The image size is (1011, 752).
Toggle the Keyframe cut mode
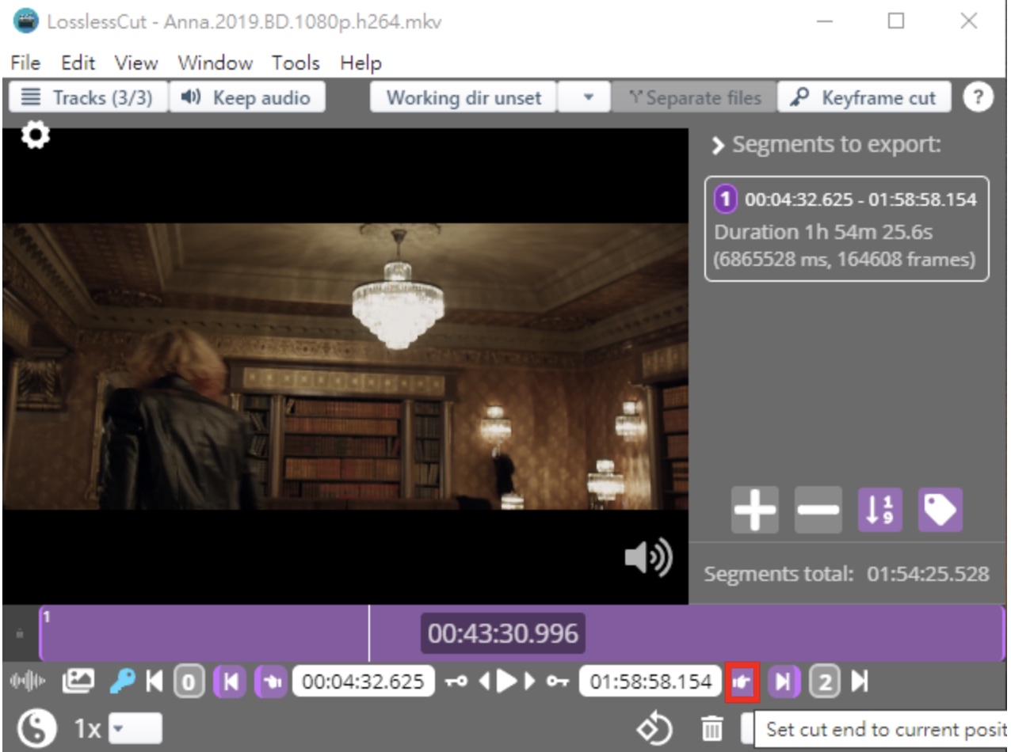click(864, 98)
